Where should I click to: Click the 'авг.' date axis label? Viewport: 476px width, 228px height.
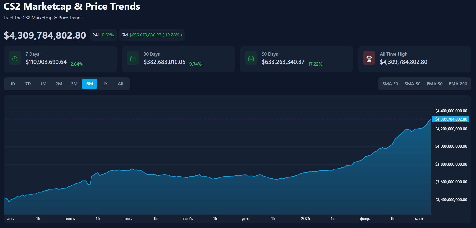(x=11, y=219)
